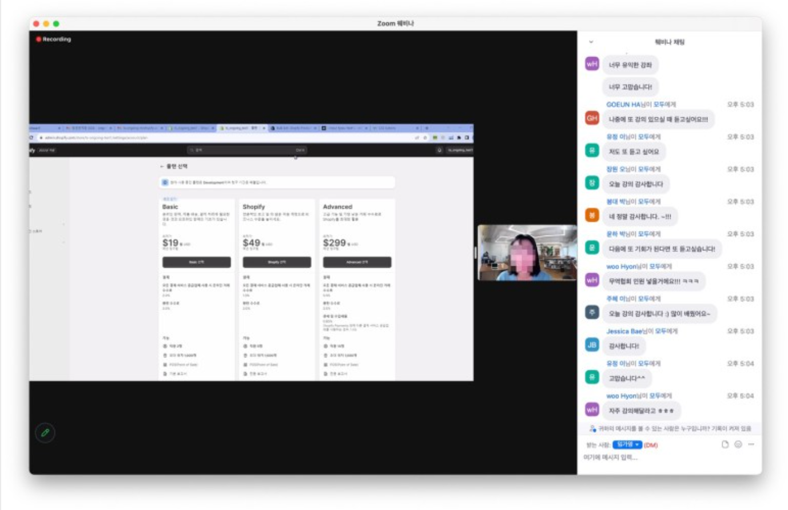Viewport: 788px width, 510px height.
Task: Click the wH avatar beside top message
Action: 592,64
